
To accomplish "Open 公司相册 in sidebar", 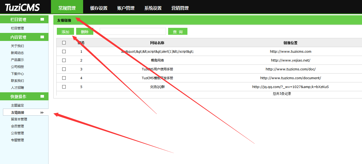I will click(17, 67).
